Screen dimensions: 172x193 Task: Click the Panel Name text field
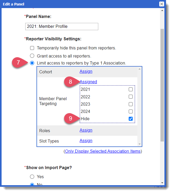(61, 26)
